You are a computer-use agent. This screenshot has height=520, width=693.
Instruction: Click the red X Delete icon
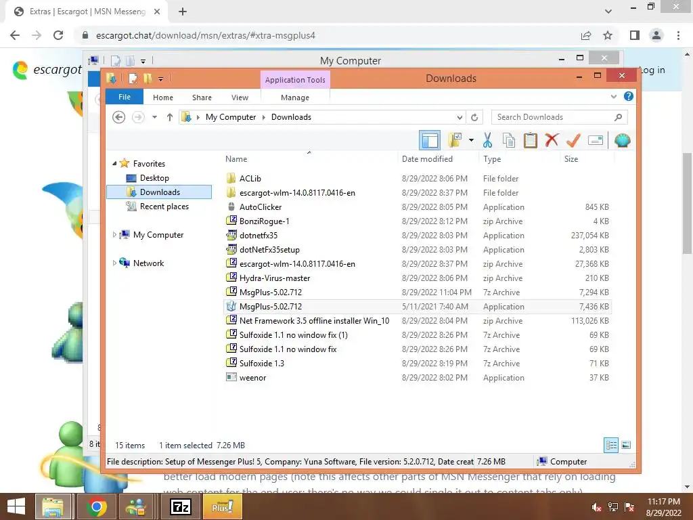[x=552, y=140]
